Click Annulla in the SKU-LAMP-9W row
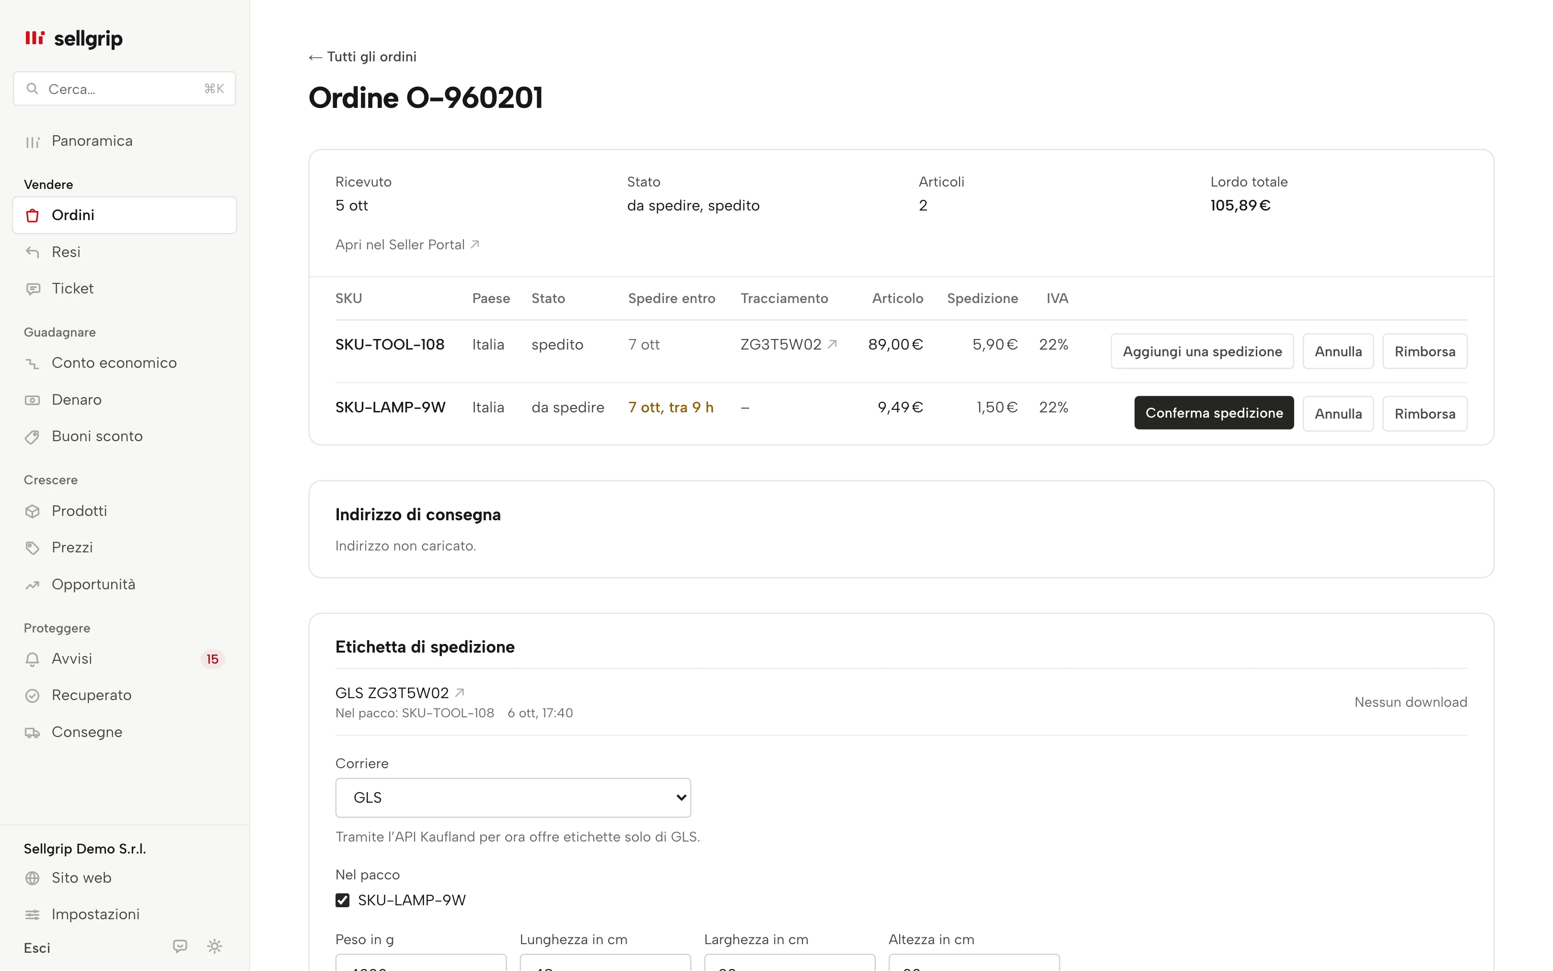The image size is (1553, 971). [x=1338, y=413]
